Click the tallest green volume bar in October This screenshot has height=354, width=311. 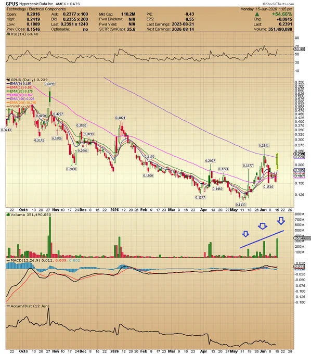pos(50,237)
